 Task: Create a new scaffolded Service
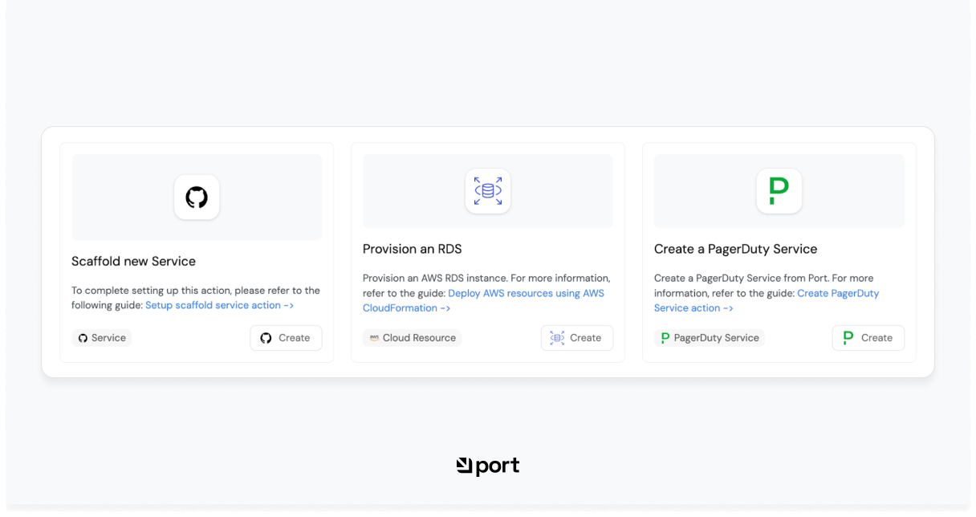coord(286,338)
